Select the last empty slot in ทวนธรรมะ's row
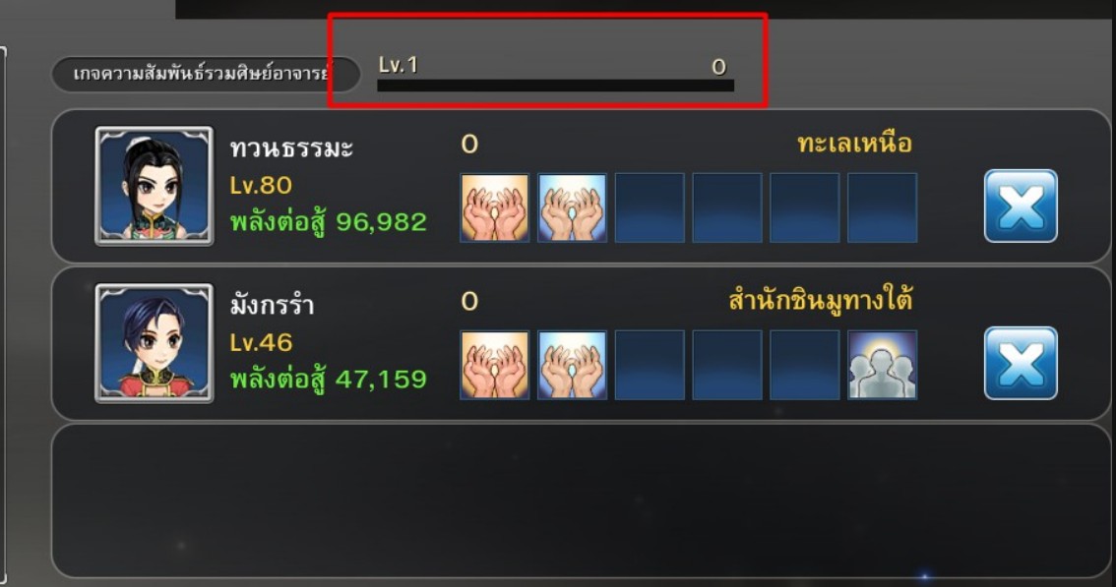This screenshot has width=1116, height=587. [x=883, y=207]
